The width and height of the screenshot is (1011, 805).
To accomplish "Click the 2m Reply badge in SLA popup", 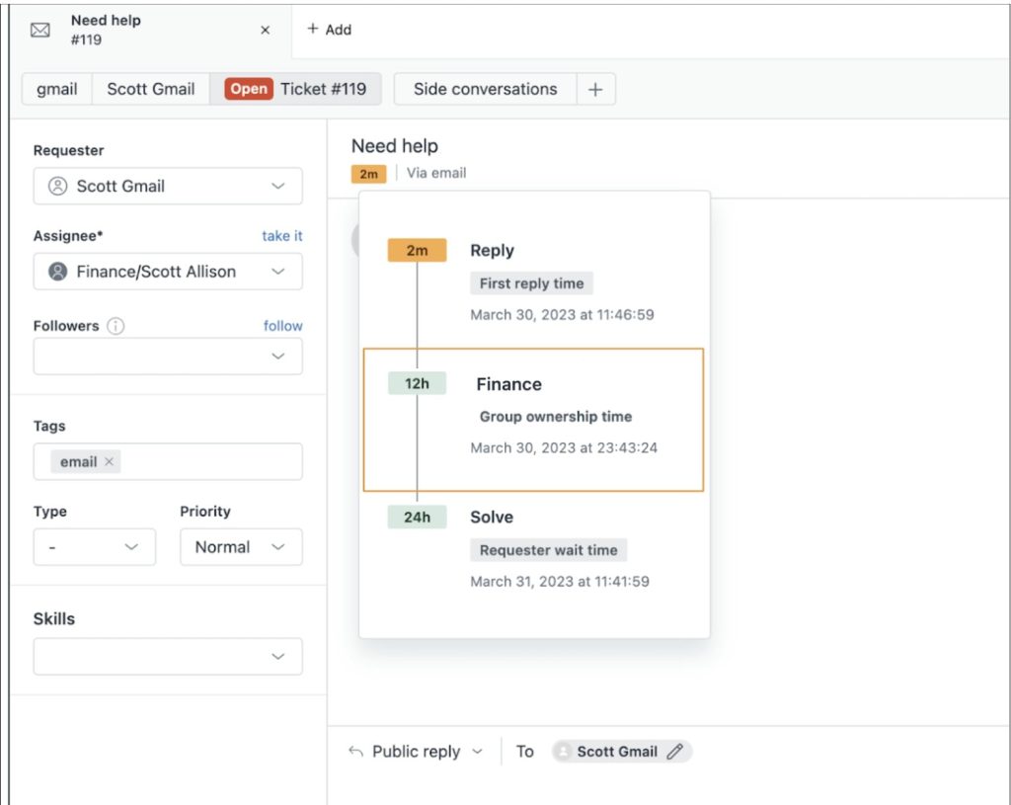I will 418,250.
